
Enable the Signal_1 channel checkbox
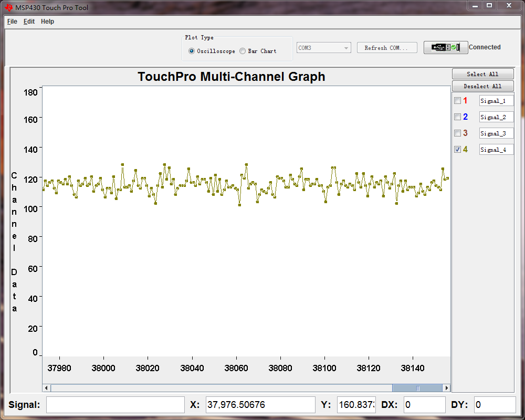coord(457,100)
